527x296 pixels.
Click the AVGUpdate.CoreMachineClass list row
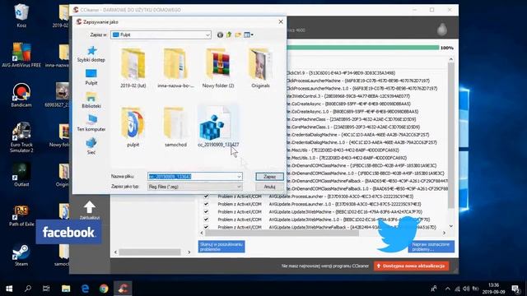[352, 119]
